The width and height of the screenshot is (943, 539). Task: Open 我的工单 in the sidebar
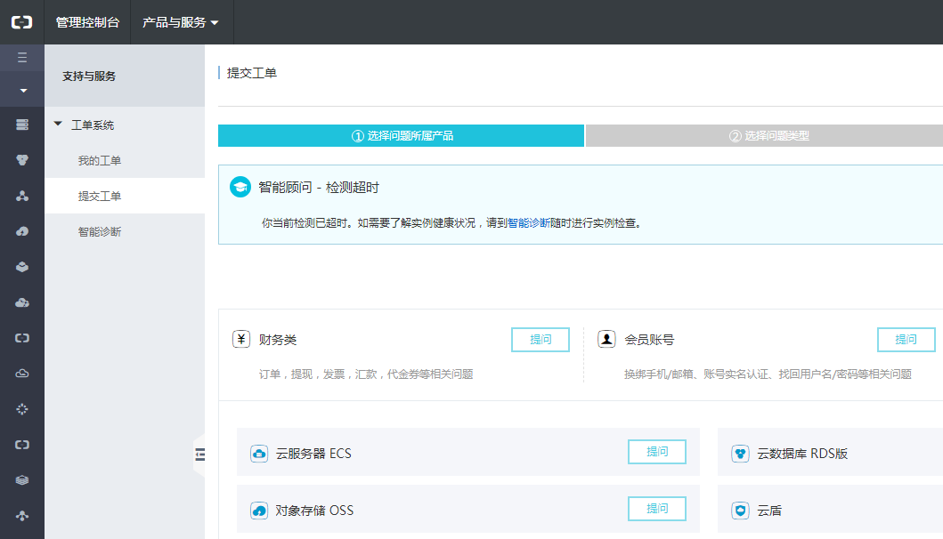click(x=99, y=160)
